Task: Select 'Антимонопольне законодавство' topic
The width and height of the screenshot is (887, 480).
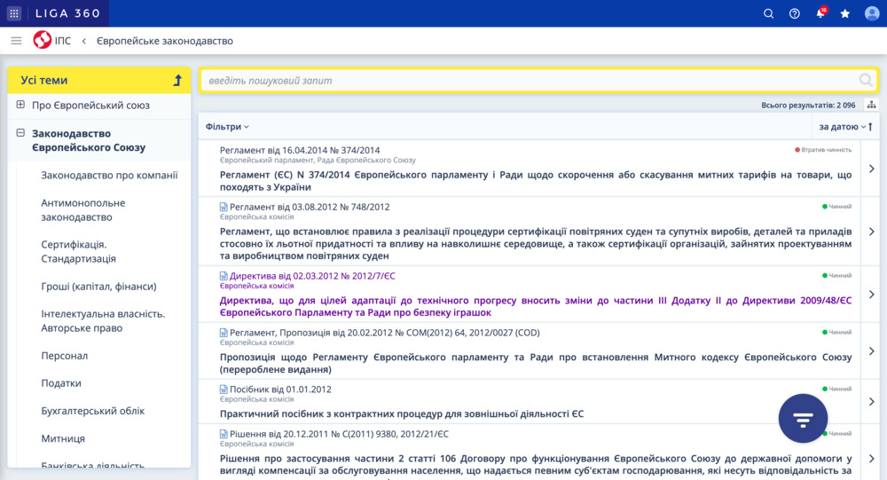Action: coord(83,209)
